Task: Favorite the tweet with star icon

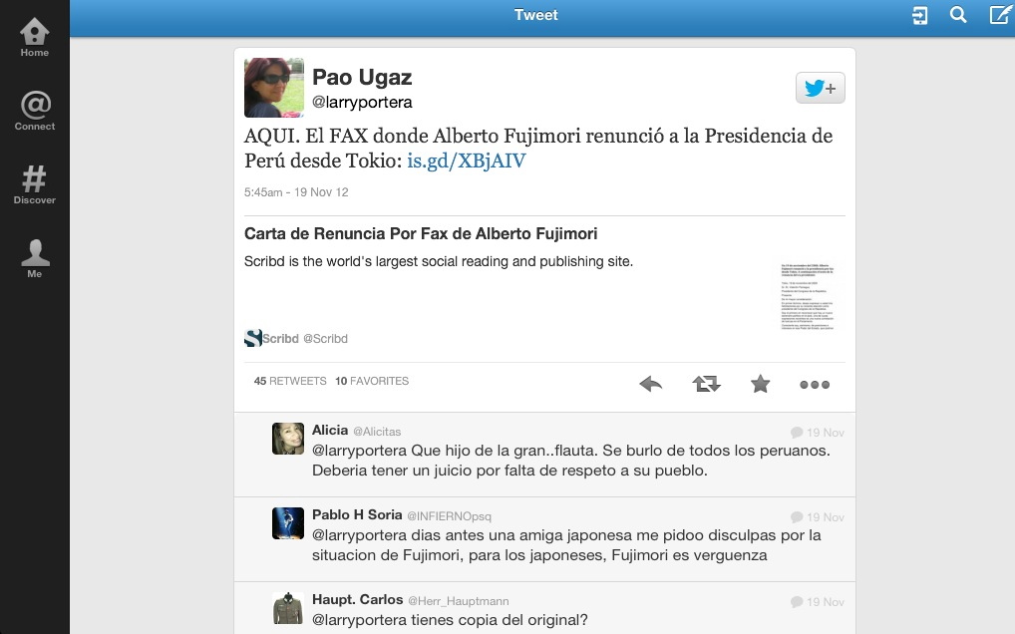Action: [x=760, y=384]
